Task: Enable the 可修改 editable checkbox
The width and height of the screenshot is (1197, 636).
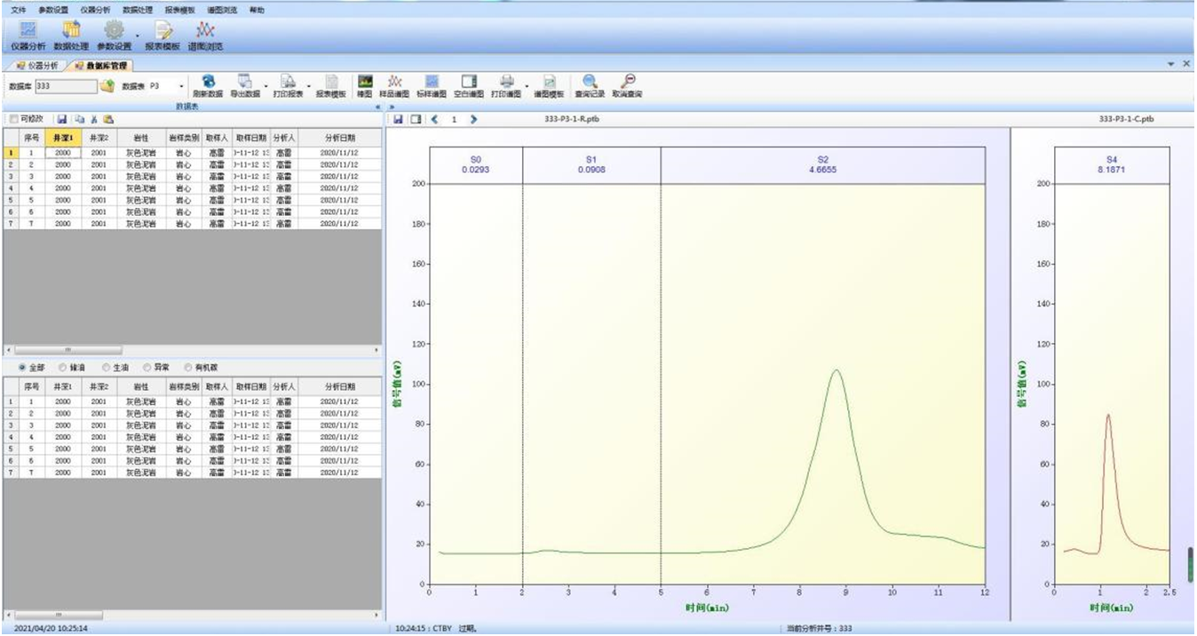Action: point(13,119)
